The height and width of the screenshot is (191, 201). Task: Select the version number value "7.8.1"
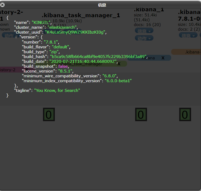point(51,42)
